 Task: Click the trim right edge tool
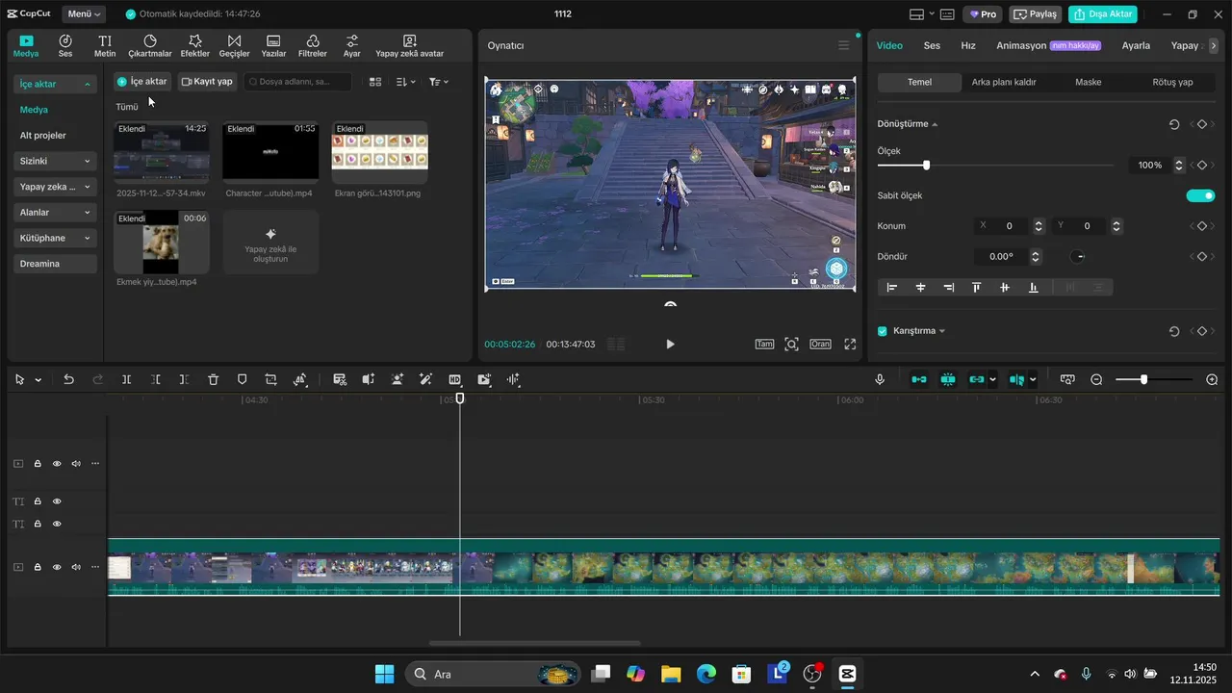[x=184, y=380]
